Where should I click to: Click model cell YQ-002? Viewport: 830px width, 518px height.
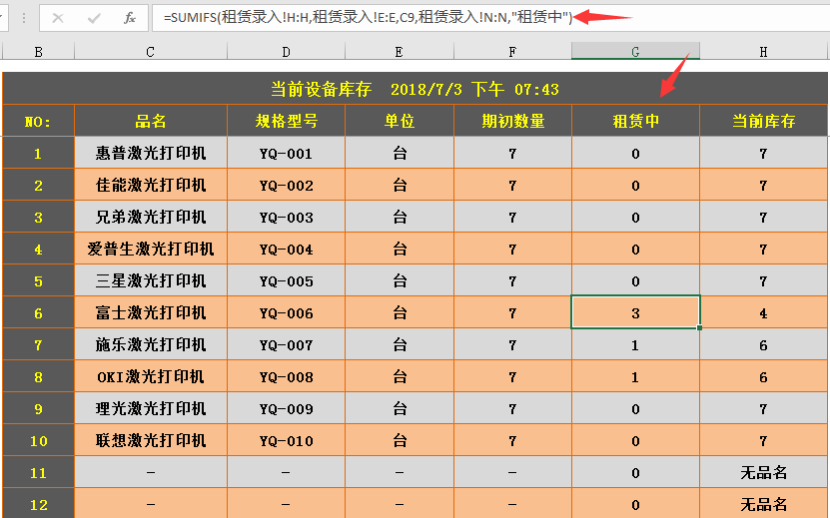click(x=286, y=185)
